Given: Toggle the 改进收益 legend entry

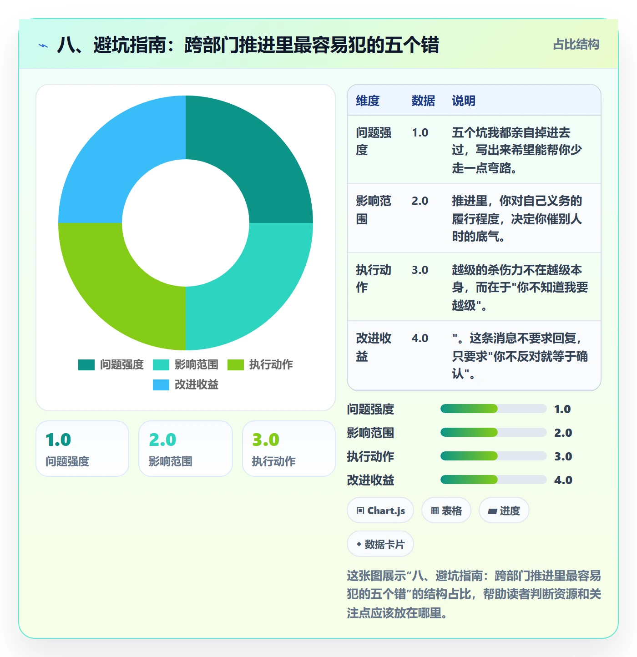Looking at the screenshot, I should (x=186, y=385).
